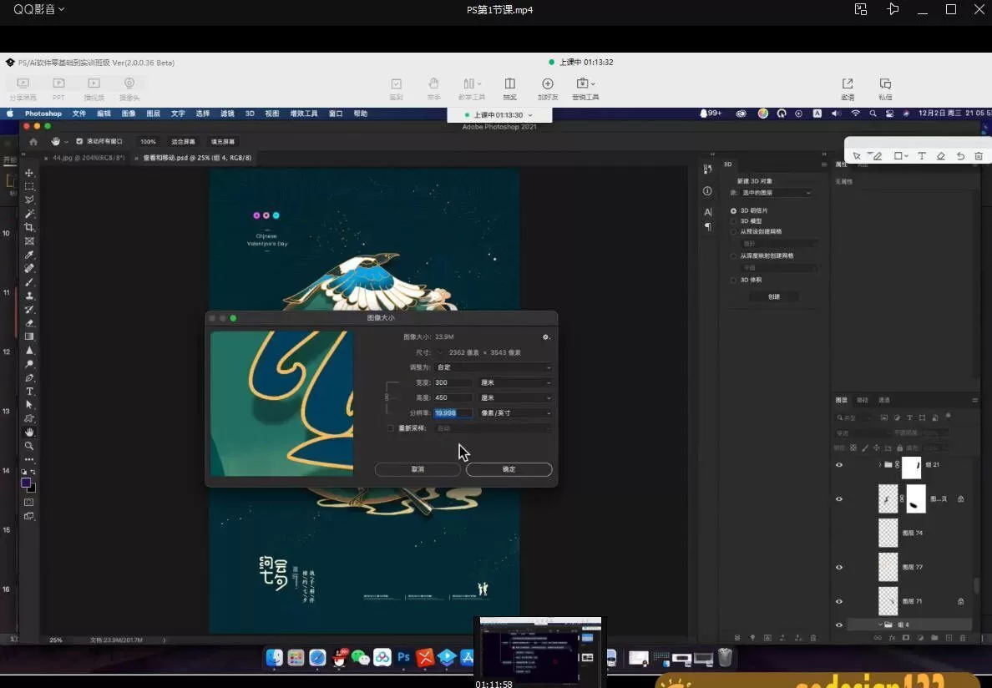992x688 pixels.
Task: Select the 3D 模型 radio option
Action: (x=733, y=221)
